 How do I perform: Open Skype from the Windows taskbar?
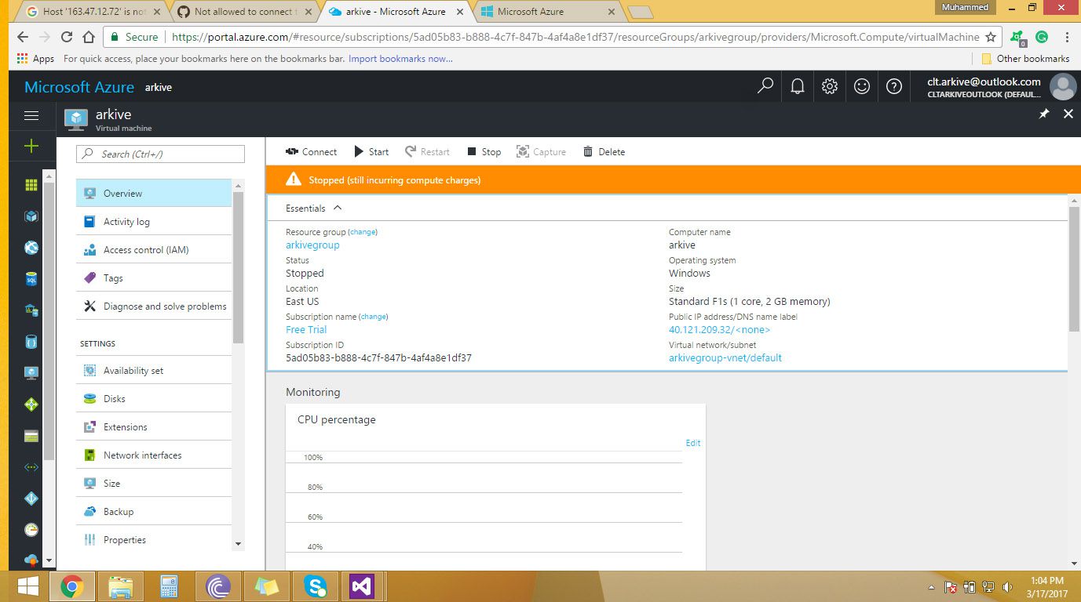coord(315,586)
